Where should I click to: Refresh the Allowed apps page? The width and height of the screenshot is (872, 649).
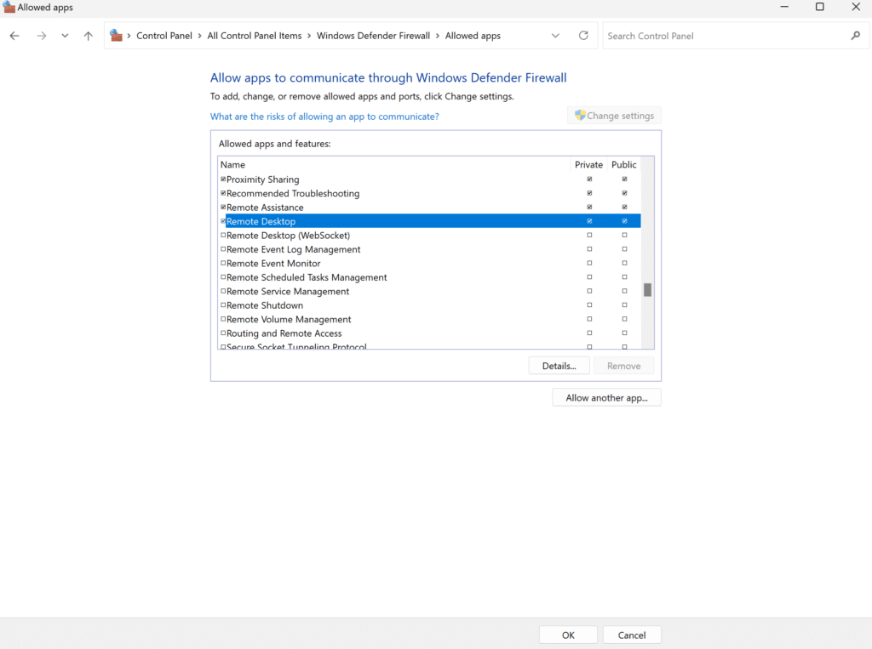point(583,36)
